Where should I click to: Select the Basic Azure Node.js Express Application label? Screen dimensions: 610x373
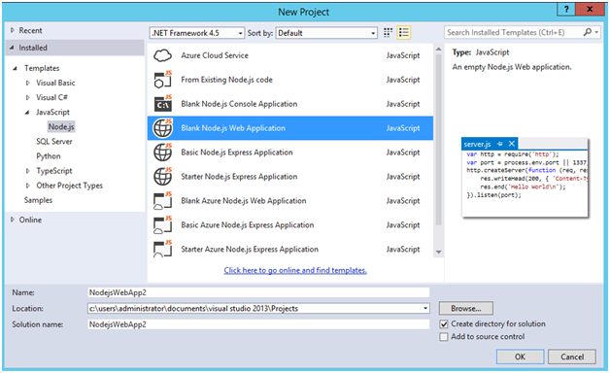click(248, 224)
